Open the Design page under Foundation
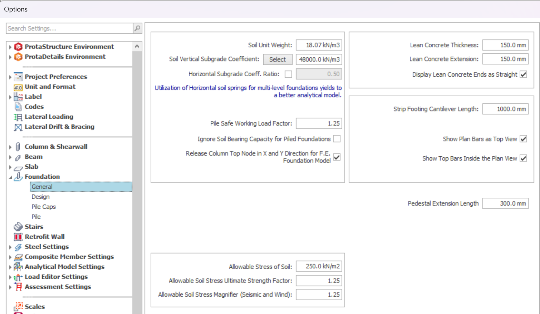 pos(40,197)
